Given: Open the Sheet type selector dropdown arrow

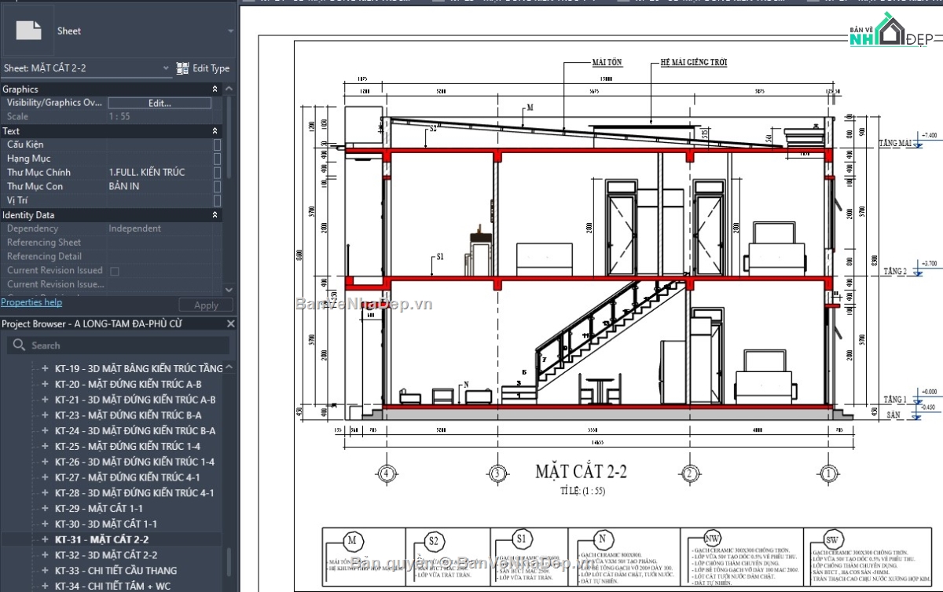Looking at the screenshot, I should pos(230,31).
